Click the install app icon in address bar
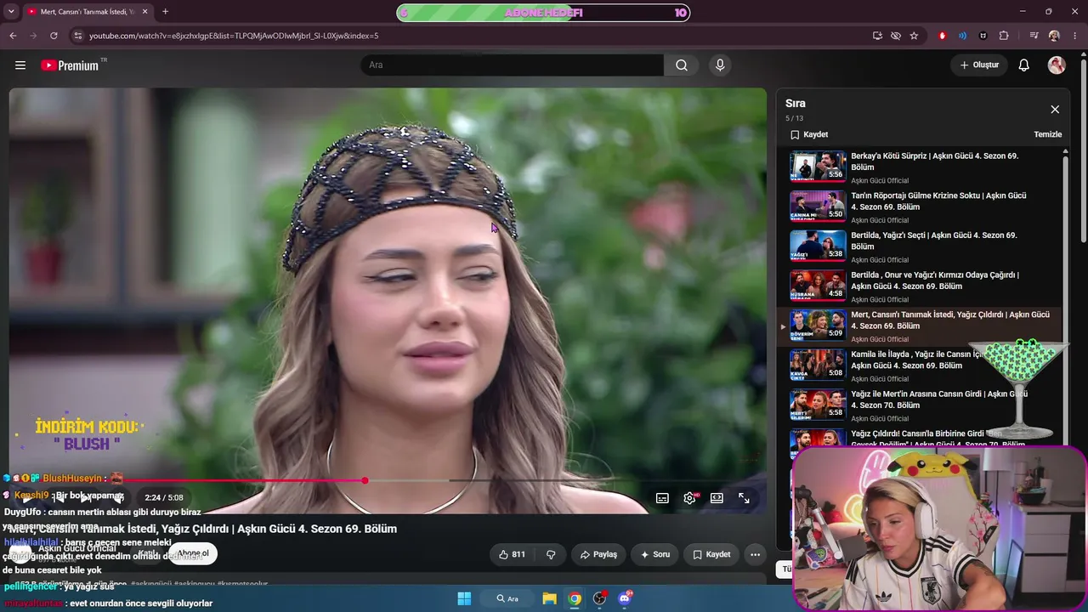Screen dimensions: 1088x612 pos(877,36)
